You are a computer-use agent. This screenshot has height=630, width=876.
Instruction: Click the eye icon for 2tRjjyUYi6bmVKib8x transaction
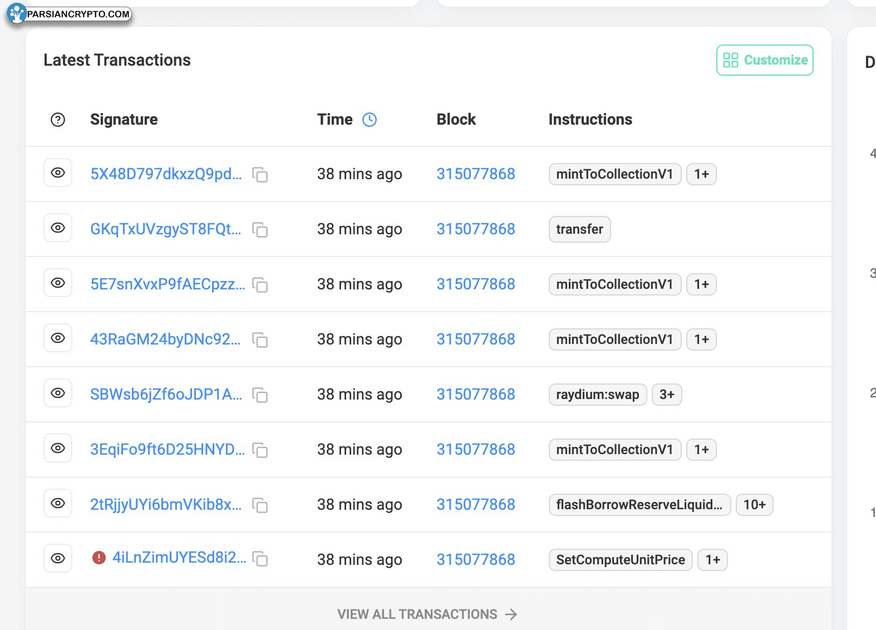click(x=58, y=504)
